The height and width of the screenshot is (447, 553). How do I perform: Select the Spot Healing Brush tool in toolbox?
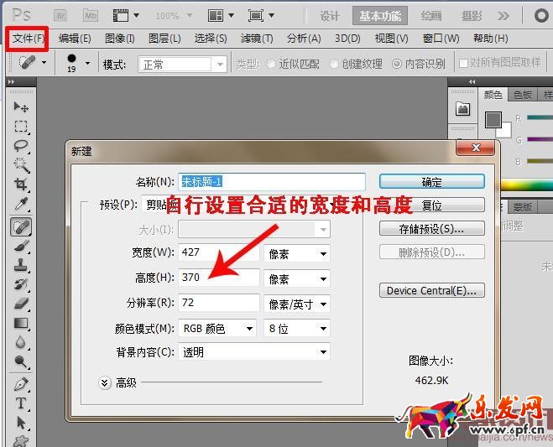[21, 226]
